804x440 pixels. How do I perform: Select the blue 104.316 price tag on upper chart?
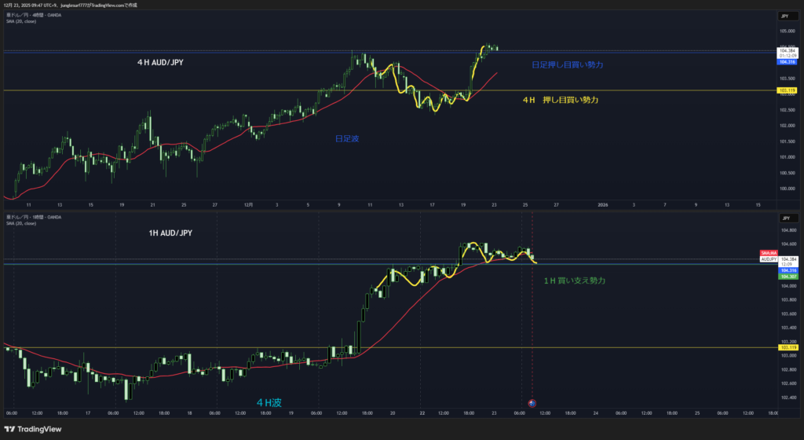(788, 61)
